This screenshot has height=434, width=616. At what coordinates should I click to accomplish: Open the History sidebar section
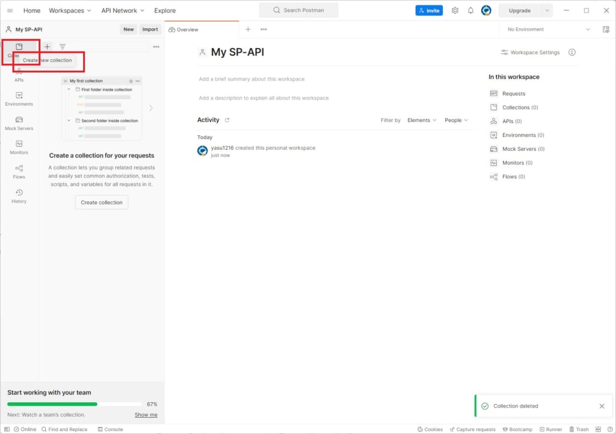[x=19, y=196]
